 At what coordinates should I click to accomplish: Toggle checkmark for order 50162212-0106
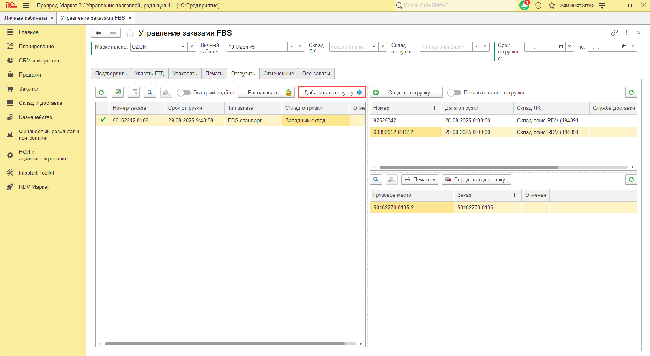103,120
